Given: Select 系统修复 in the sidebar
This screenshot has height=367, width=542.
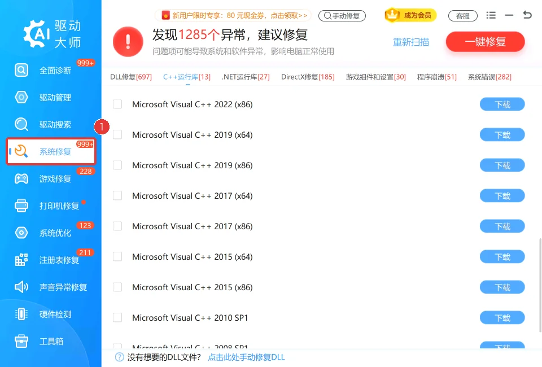Looking at the screenshot, I should (x=51, y=151).
